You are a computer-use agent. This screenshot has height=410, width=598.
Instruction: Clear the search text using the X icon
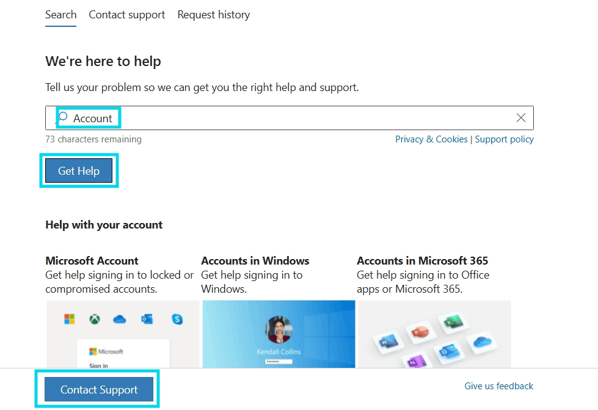(x=520, y=118)
